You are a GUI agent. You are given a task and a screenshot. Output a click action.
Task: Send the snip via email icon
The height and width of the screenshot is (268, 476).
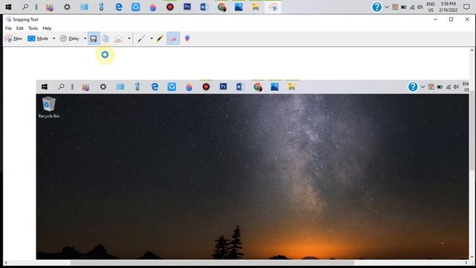[x=118, y=39]
